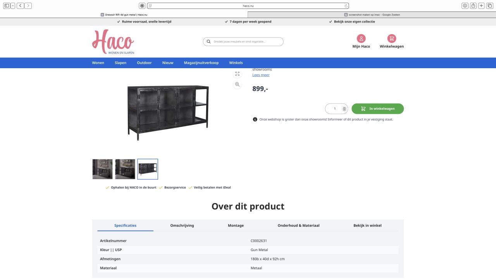Select the second product thumbnail
This screenshot has height=279, width=496.
coord(125,169)
